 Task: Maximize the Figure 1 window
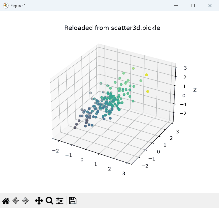[193, 6]
